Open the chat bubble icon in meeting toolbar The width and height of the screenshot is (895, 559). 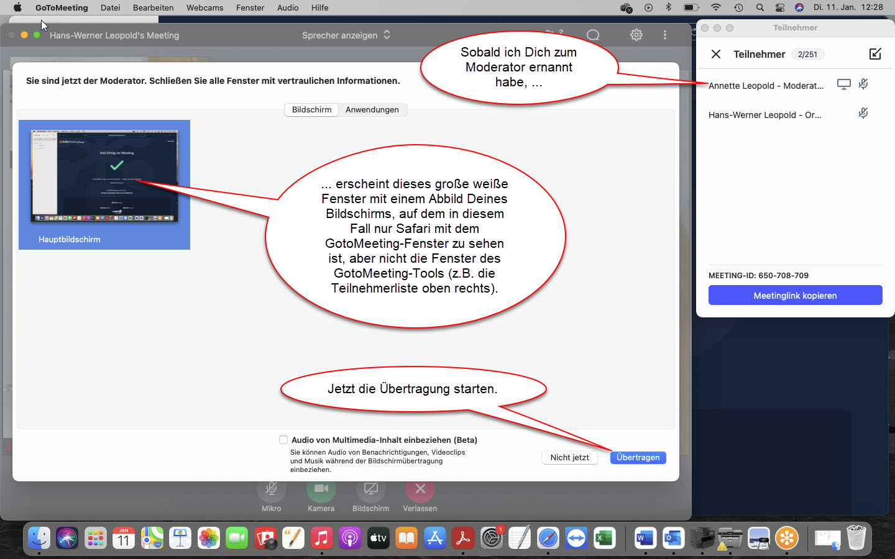pos(593,35)
